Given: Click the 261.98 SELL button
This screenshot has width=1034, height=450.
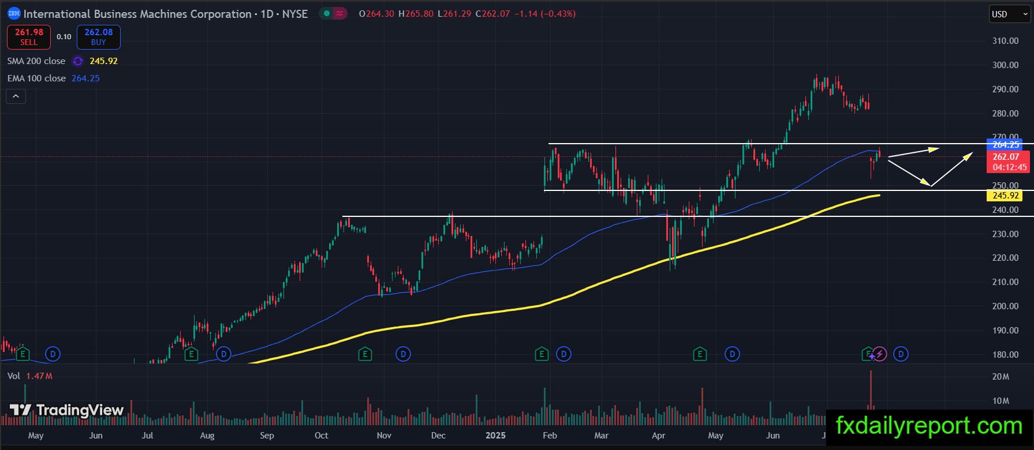Looking at the screenshot, I should pos(29,37).
